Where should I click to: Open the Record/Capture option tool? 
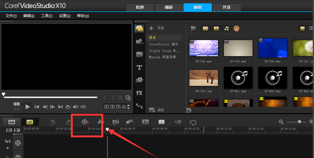pos(85,122)
